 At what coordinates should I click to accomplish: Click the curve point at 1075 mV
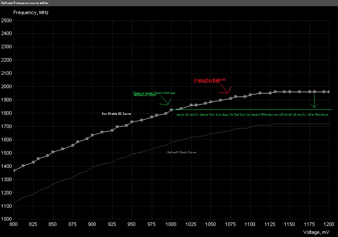pyautogui.click(x=231, y=98)
